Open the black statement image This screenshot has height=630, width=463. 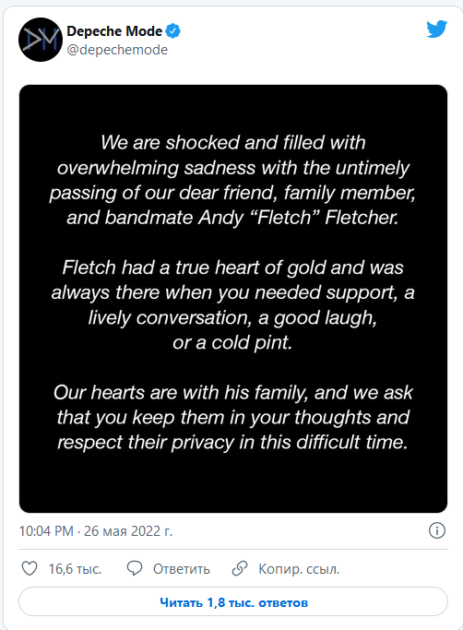click(x=233, y=299)
